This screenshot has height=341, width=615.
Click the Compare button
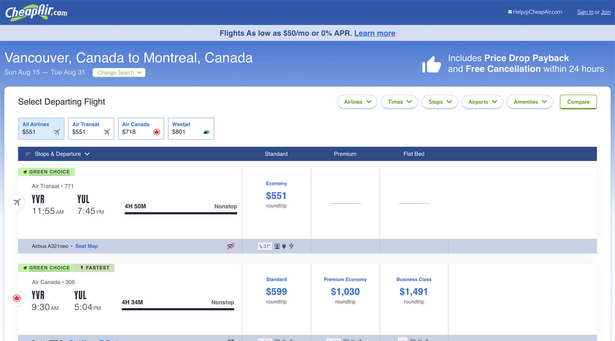pyautogui.click(x=578, y=102)
